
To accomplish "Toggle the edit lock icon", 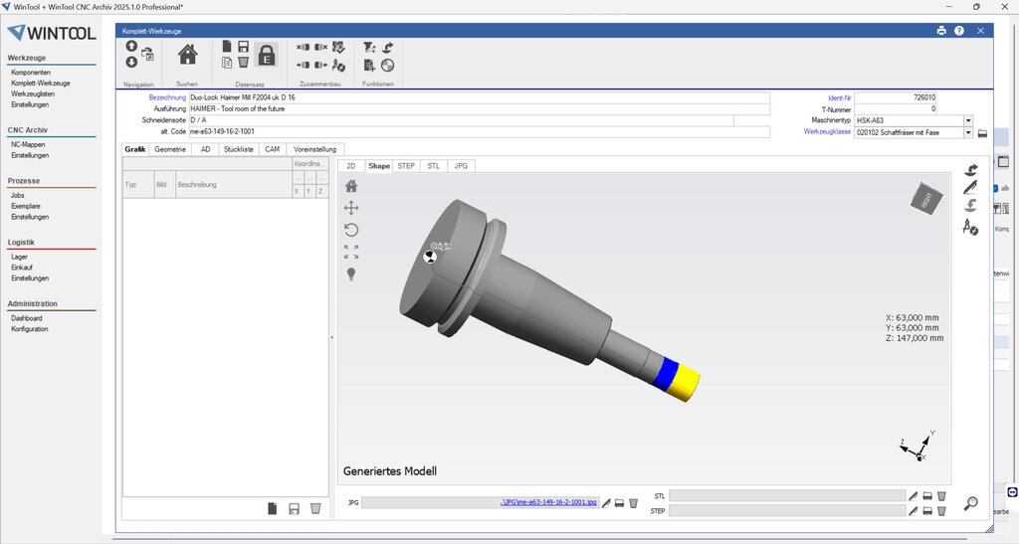I will tap(267, 55).
